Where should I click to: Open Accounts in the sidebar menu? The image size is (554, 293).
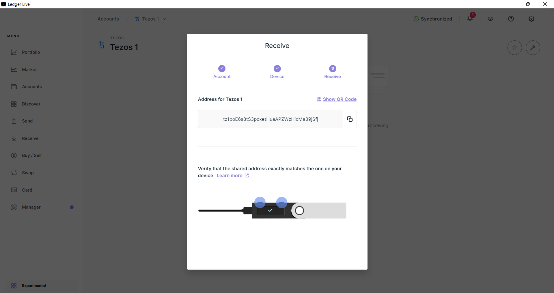32,87
